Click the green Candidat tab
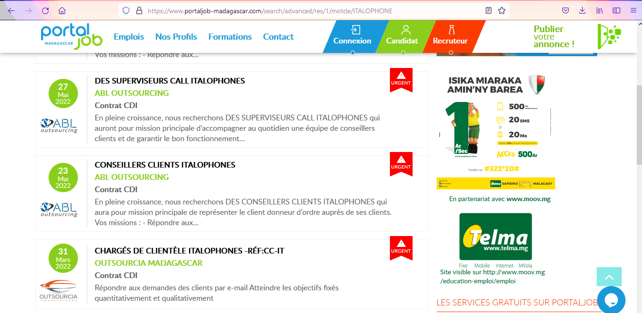Viewport: 642px width, 313px height. [402, 36]
